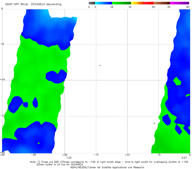This screenshot has height=169, width=192.
Task: Click the color bar label '18'
Action: click(112, 7)
